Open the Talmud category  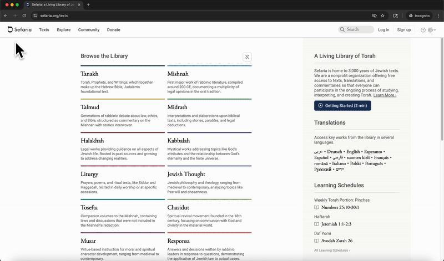click(90, 107)
